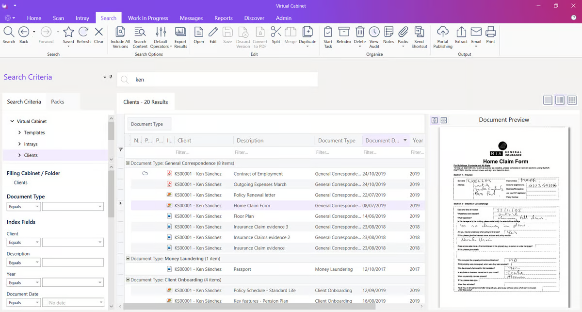Image resolution: width=582 pixels, height=312 pixels.
Task: Click the Print icon in the ribbon
Action: pyautogui.click(x=490, y=33)
